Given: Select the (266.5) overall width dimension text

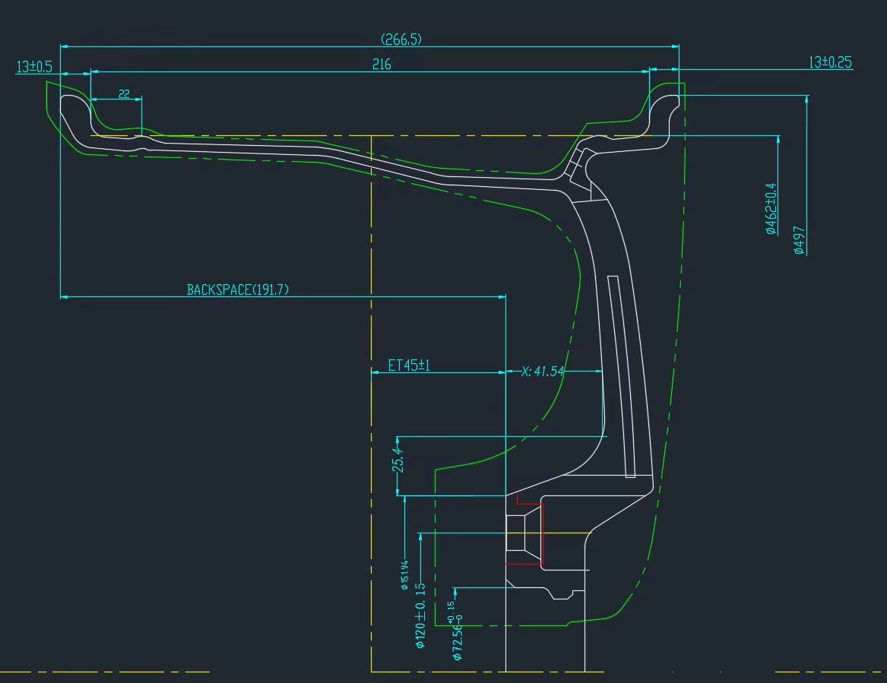Looking at the screenshot, I should [x=401, y=40].
